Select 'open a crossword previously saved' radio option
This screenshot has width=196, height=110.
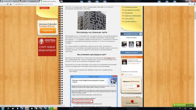point(74,104)
